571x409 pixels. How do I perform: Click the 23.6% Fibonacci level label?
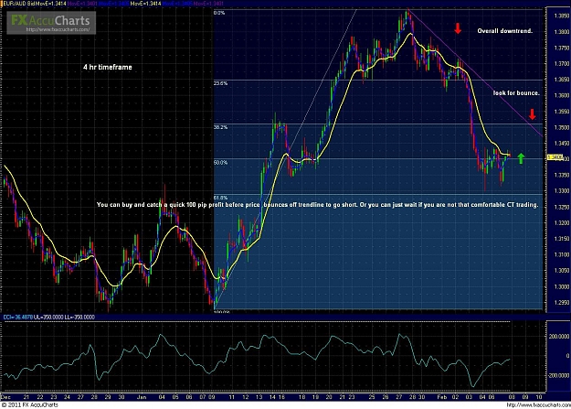[x=221, y=83]
